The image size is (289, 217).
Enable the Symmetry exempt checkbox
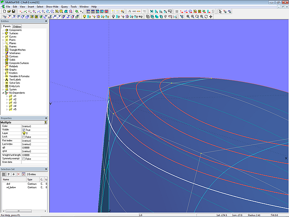pyautogui.click(x=24, y=158)
